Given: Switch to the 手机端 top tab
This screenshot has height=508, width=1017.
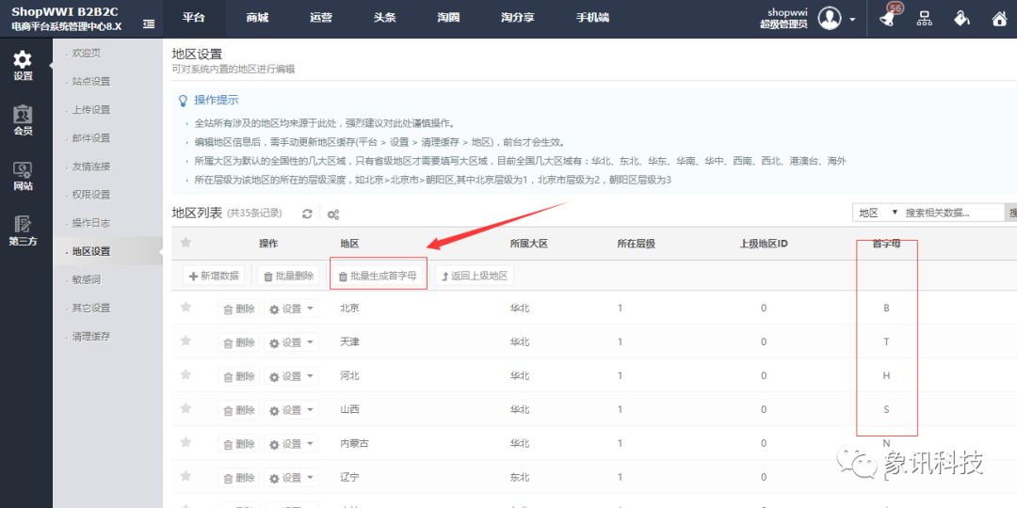Looking at the screenshot, I should (x=593, y=18).
